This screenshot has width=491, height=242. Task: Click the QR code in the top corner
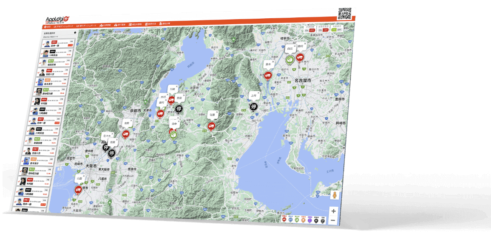[346, 14]
